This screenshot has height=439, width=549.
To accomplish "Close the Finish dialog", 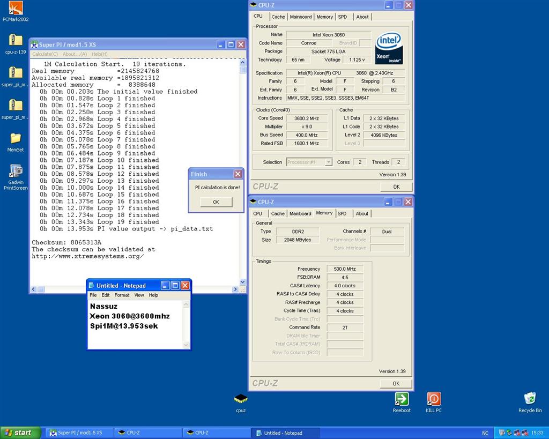I will pyautogui.click(x=238, y=174).
